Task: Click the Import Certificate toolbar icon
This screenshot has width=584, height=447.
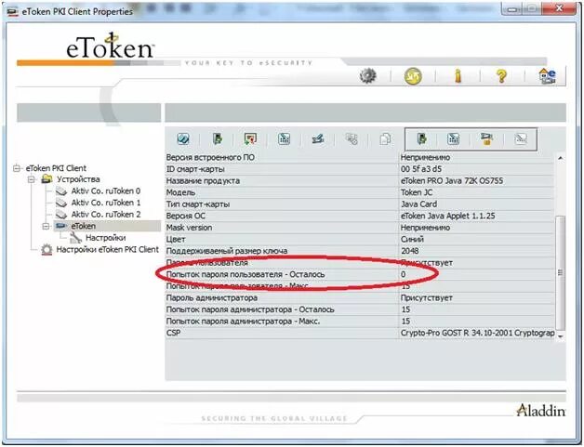Action: (251, 139)
